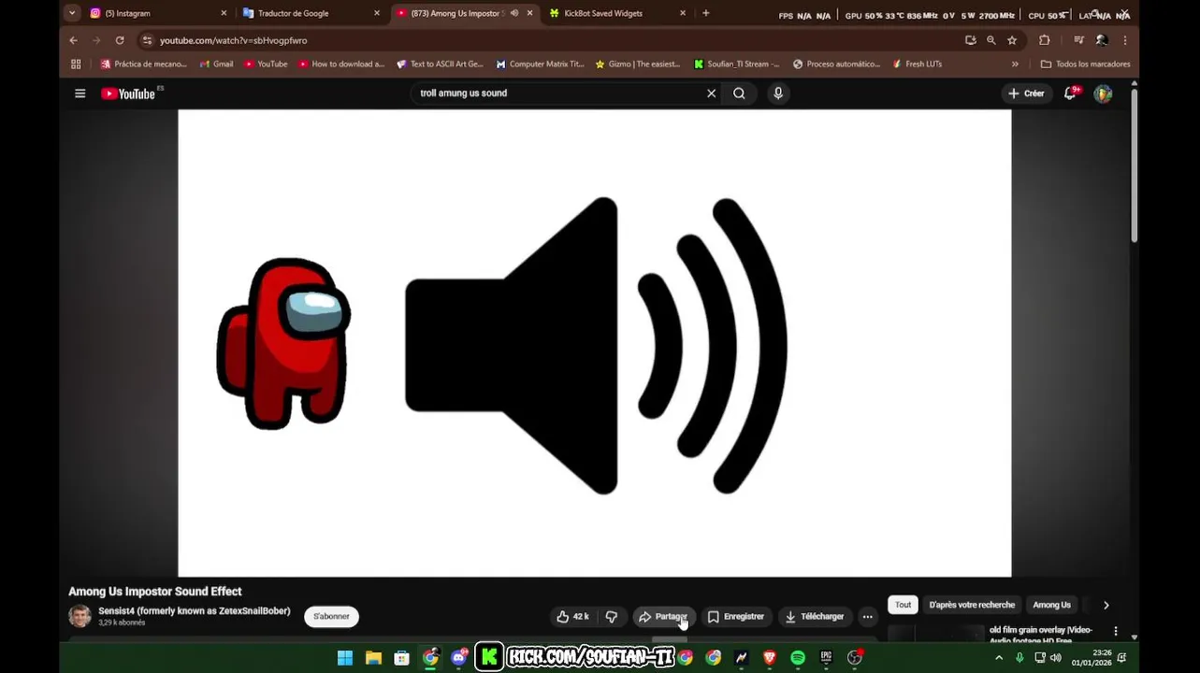Open Todos los marcadores folder
The height and width of the screenshot is (673, 1200).
1085,64
